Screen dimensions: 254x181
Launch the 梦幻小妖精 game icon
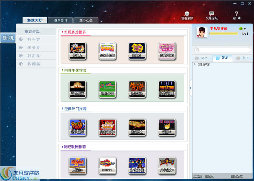[x=107, y=51]
